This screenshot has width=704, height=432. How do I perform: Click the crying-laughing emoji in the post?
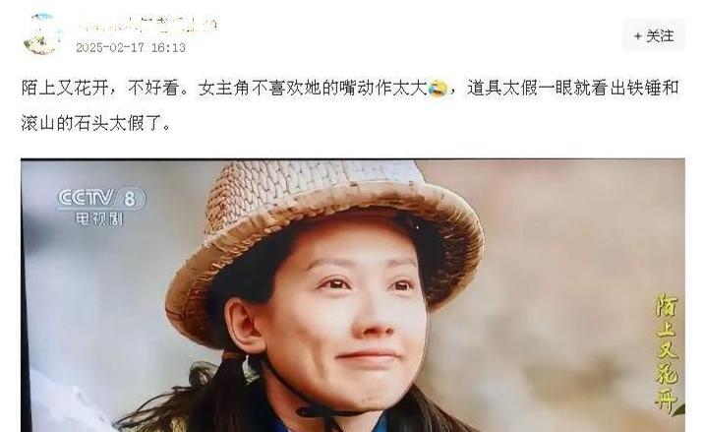[438, 88]
